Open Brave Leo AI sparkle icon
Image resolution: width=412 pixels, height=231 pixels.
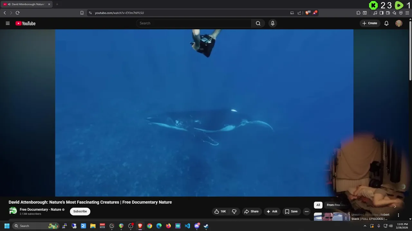click(x=394, y=13)
